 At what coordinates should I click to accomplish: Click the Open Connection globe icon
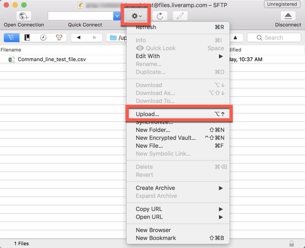24,16
